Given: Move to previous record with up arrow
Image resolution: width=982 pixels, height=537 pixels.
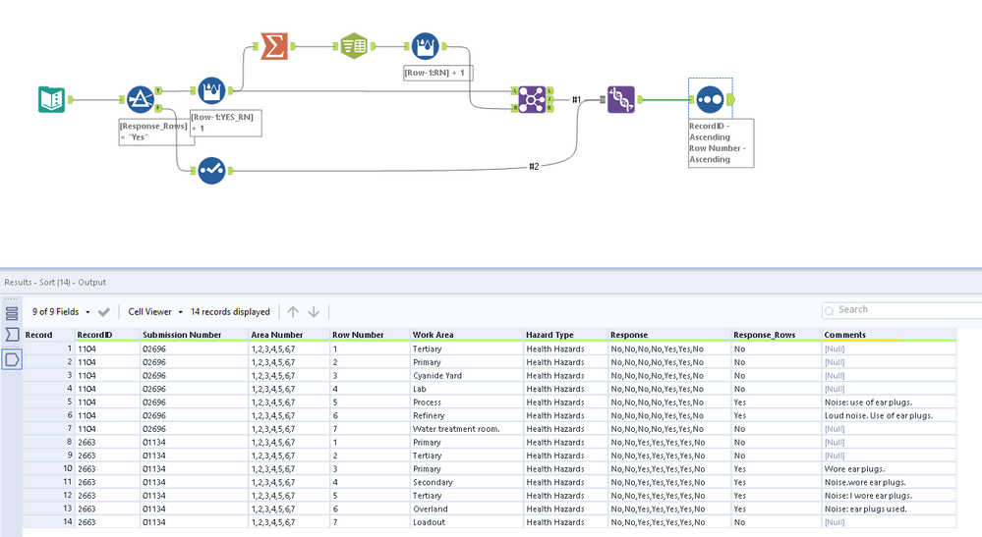Looking at the screenshot, I should coord(293,311).
